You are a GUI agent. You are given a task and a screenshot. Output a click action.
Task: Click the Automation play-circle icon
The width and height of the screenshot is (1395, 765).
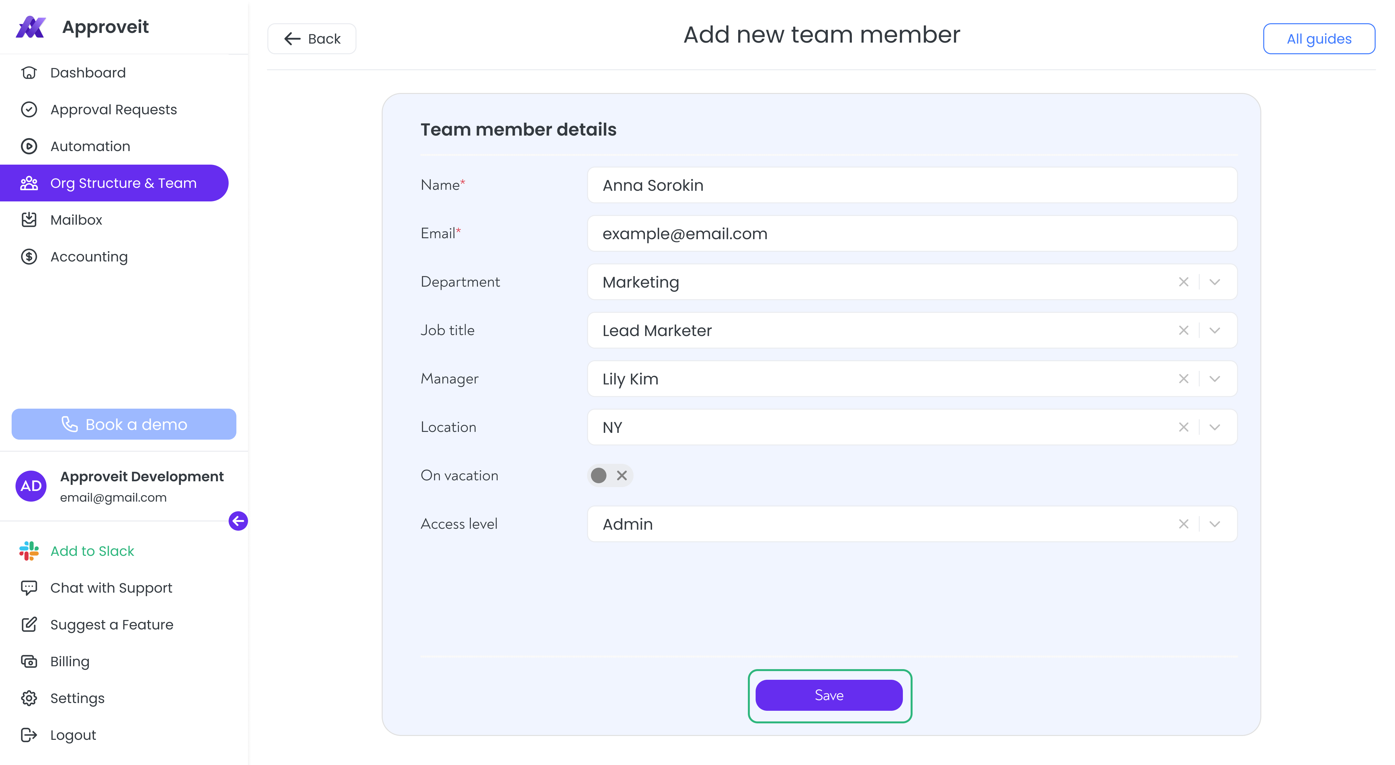click(29, 146)
